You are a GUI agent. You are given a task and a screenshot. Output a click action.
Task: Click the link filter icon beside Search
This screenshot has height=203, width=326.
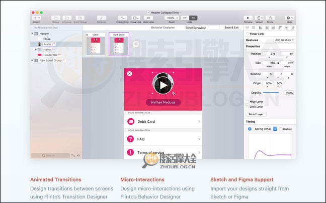click(73, 155)
